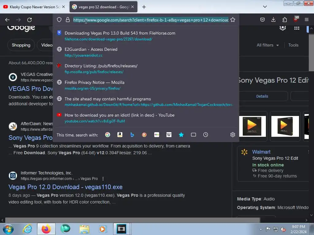This screenshot has width=314, height=235.
Task: Open the Sony Vegas Pro AfterDawn result
Action: click(x=30, y=138)
